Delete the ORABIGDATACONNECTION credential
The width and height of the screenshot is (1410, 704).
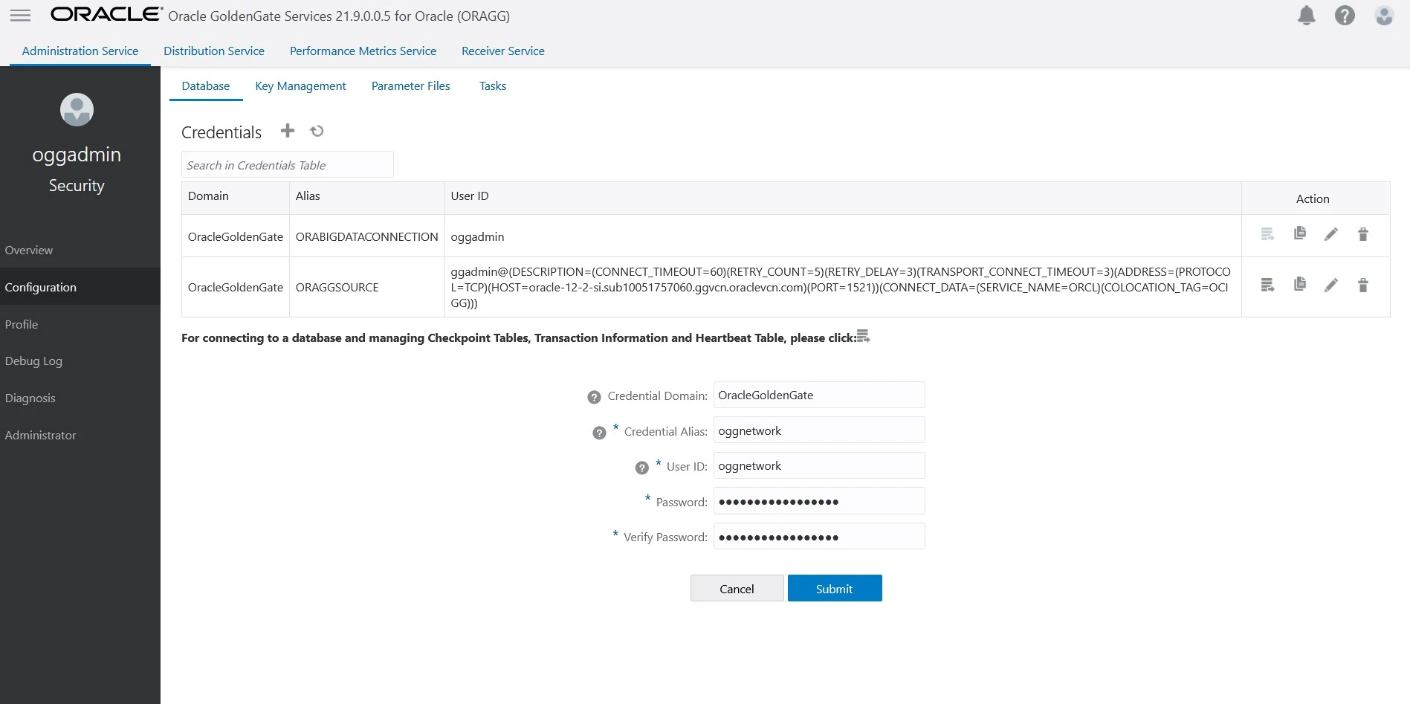point(1363,234)
